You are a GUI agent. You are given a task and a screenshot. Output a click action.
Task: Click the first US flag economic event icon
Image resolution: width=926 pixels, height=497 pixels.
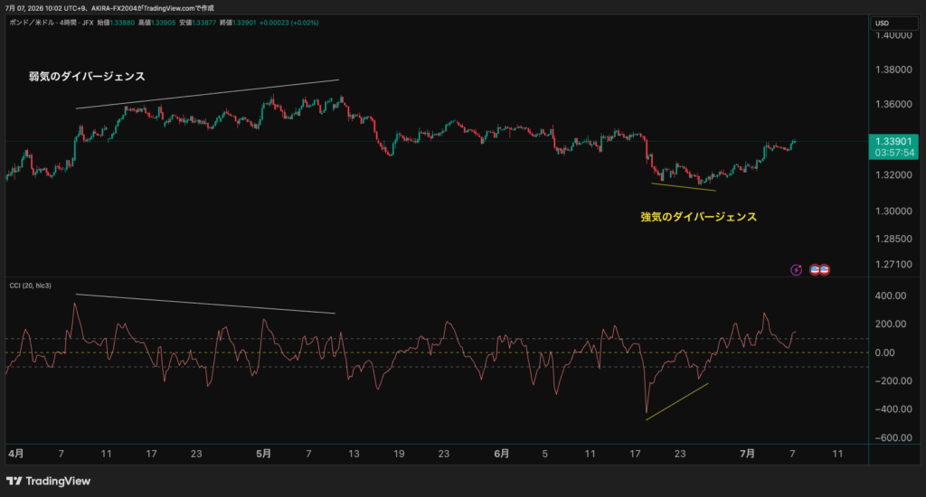pyautogui.click(x=815, y=270)
